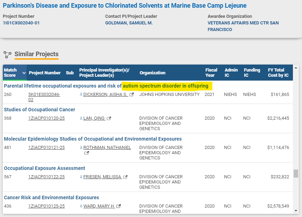Open project number 5K01ES032046-02
This screenshot has height=217, width=302.
(x=44, y=97)
